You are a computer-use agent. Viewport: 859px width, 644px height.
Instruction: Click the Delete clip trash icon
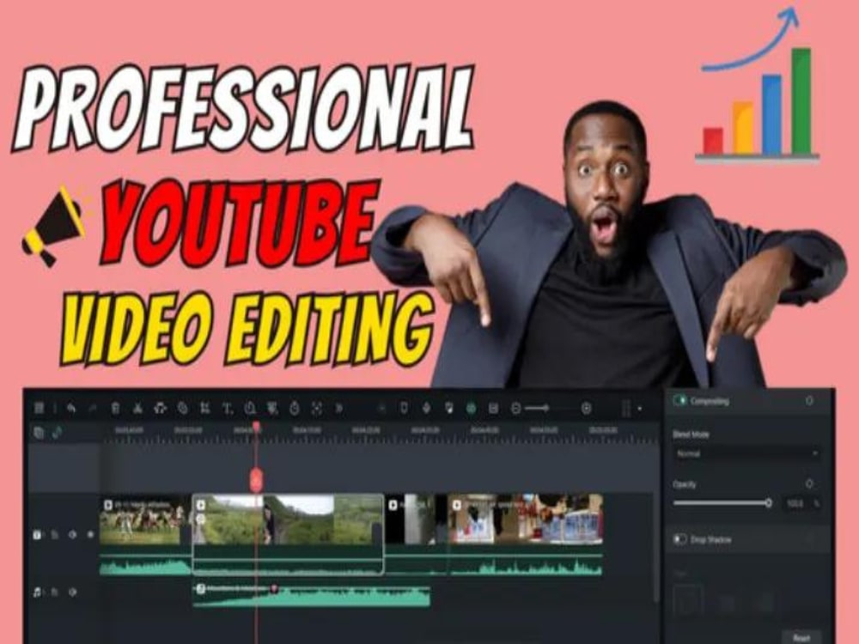pyautogui.click(x=115, y=408)
